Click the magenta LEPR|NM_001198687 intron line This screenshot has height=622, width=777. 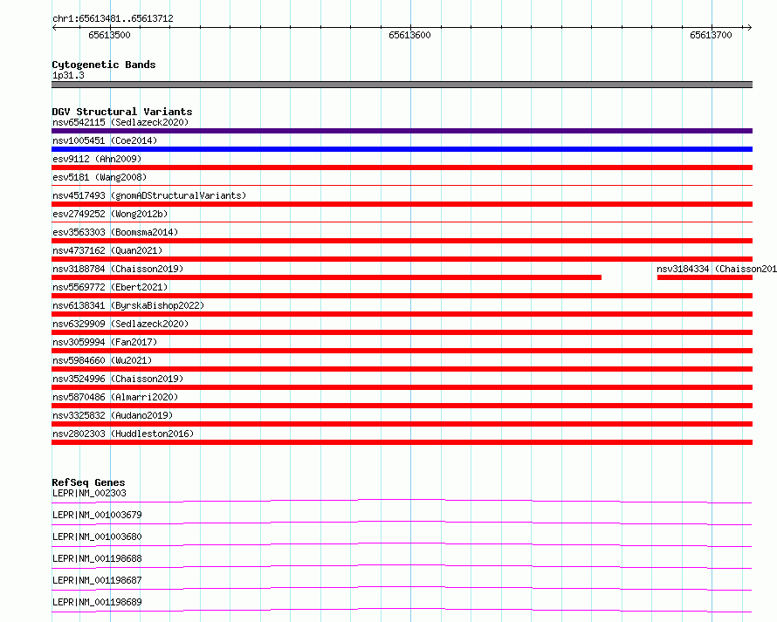(x=402, y=588)
